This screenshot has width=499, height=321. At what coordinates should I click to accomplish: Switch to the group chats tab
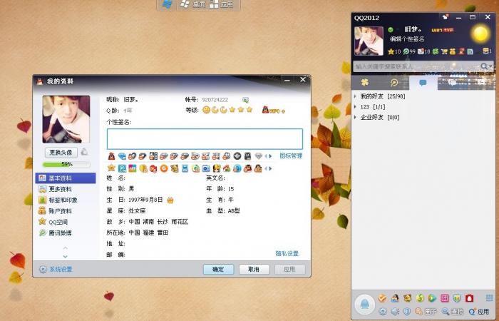point(452,83)
